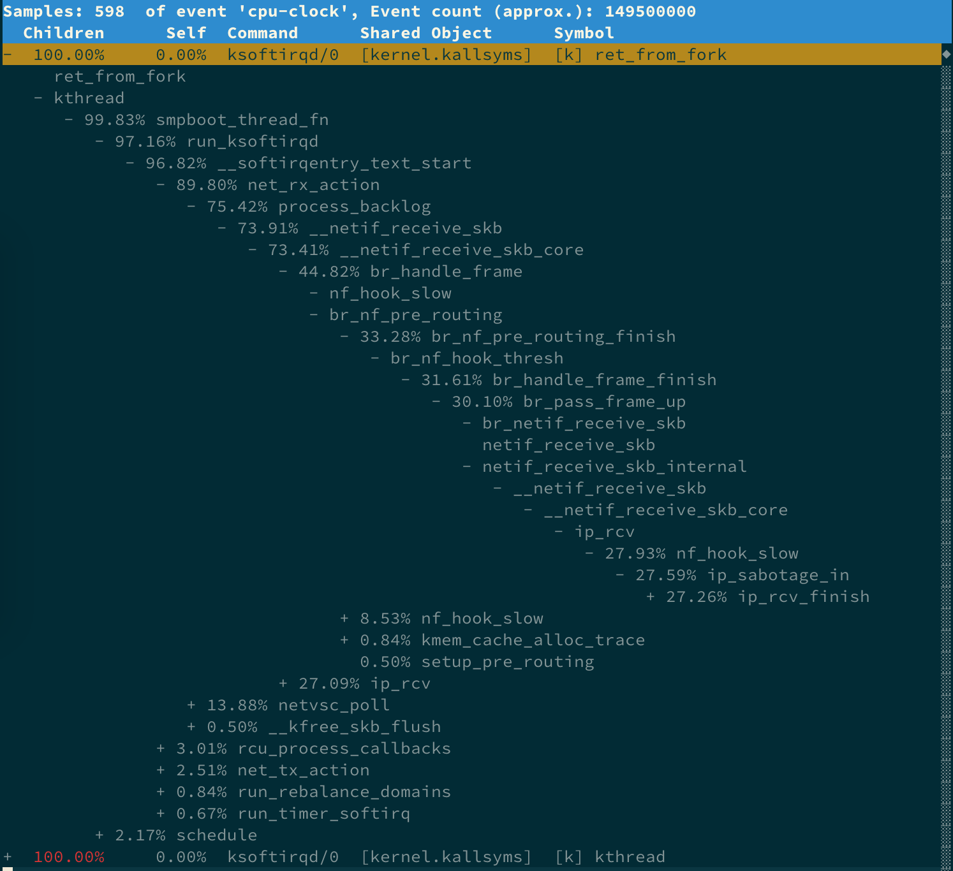Expand the 27.26% ip_rcv_finish entry

coord(650,597)
